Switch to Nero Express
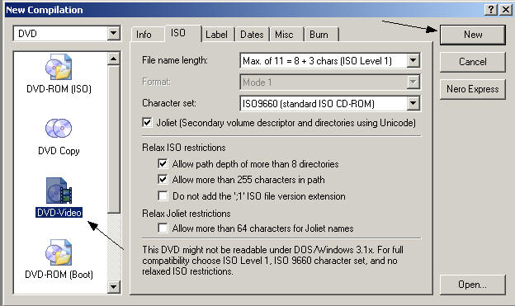Image resolution: width=515 pixels, height=306 pixels. coord(473,89)
